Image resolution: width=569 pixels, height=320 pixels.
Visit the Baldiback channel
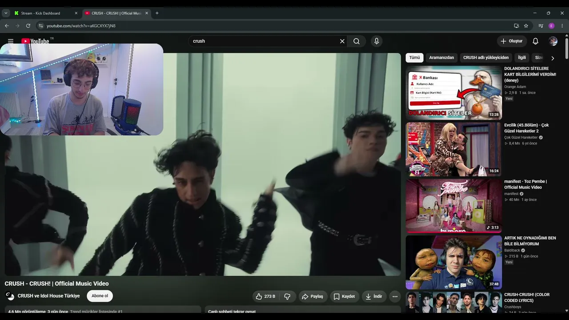coord(512,250)
